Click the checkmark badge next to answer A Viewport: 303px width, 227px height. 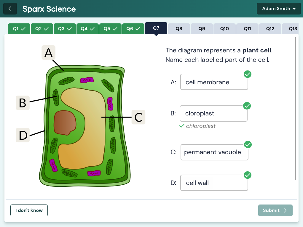click(x=248, y=74)
